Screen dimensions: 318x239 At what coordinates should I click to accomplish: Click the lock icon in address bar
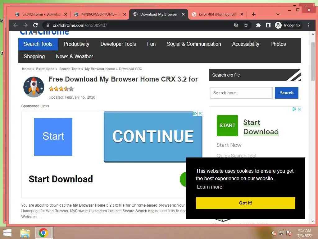tap(48, 25)
